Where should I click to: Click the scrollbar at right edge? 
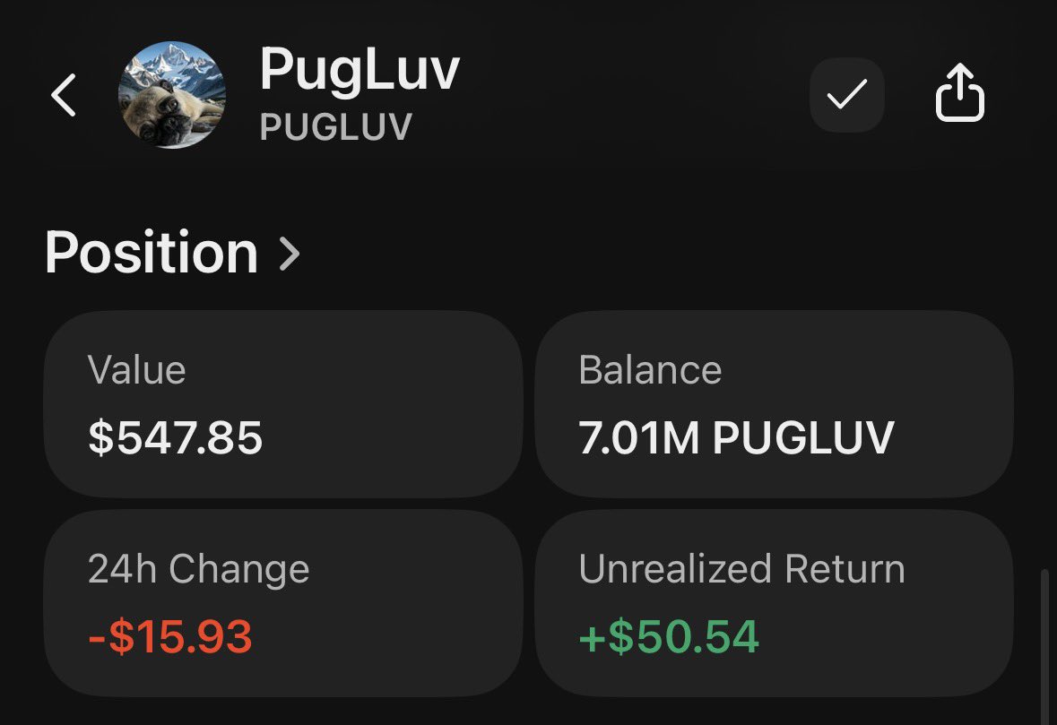click(x=1043, y=627)
